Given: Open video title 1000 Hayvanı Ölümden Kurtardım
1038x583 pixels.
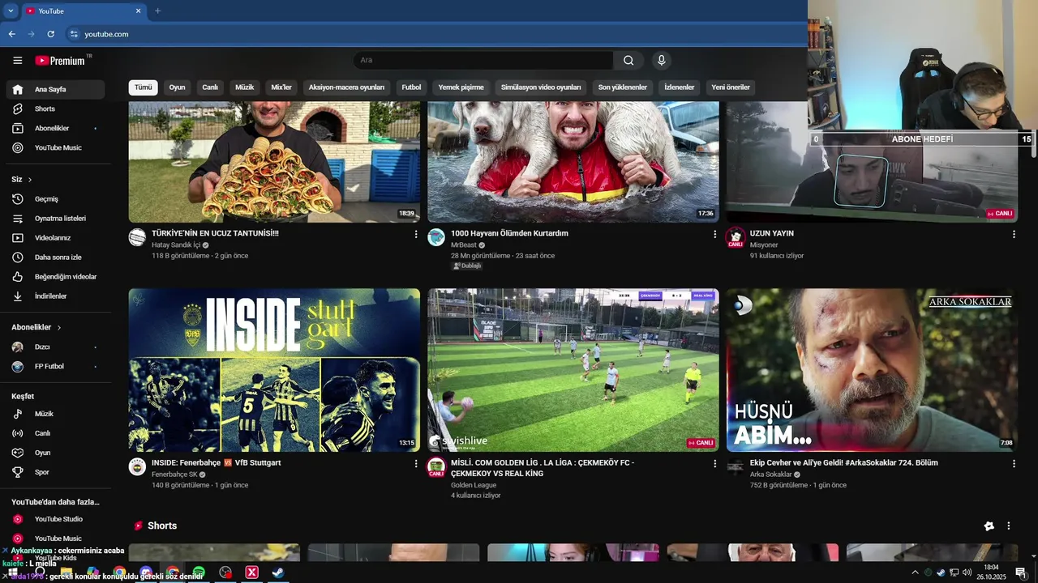Looking at the screenshot, I should [509, 233].
